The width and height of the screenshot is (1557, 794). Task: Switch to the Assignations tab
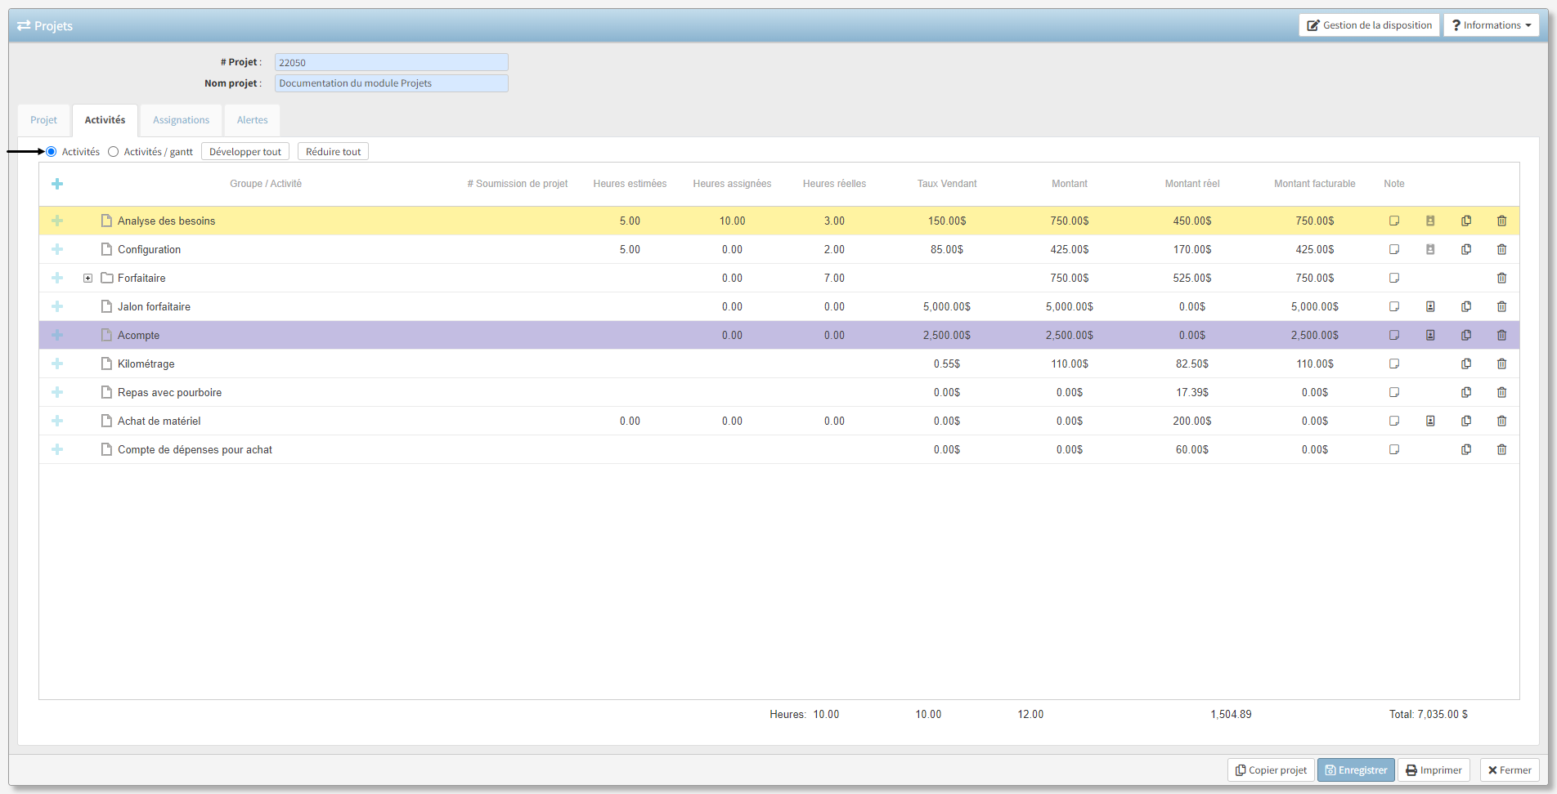181,120
